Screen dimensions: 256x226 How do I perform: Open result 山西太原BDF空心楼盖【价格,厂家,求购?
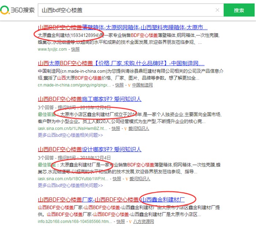click(121, 63)
